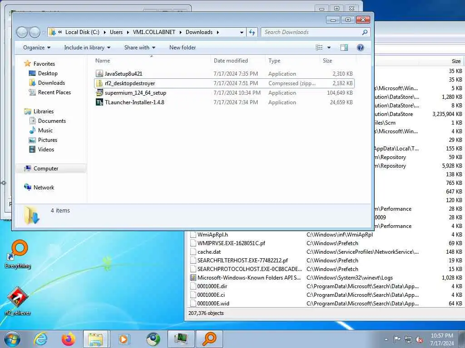Viewport: 465px width, 348px height.
Task: Select 0001000E.wid in Everything results
Action: pos(213,303)
